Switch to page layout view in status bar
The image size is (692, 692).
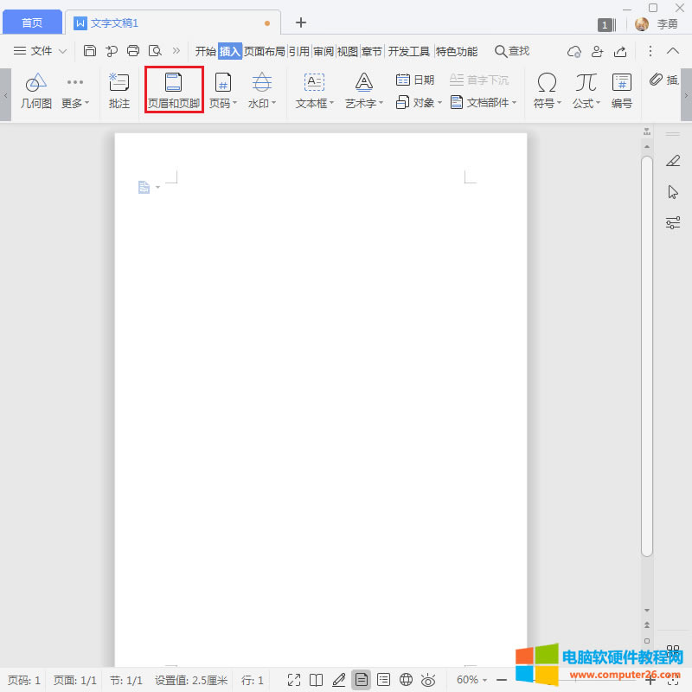[x=361, y=680]
